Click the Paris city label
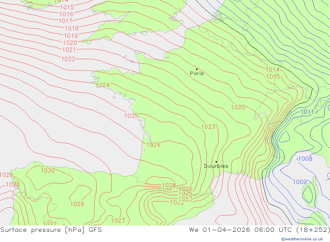Image resolution: width=330 pixels, height=242 pixels. [x=197, y=73]
